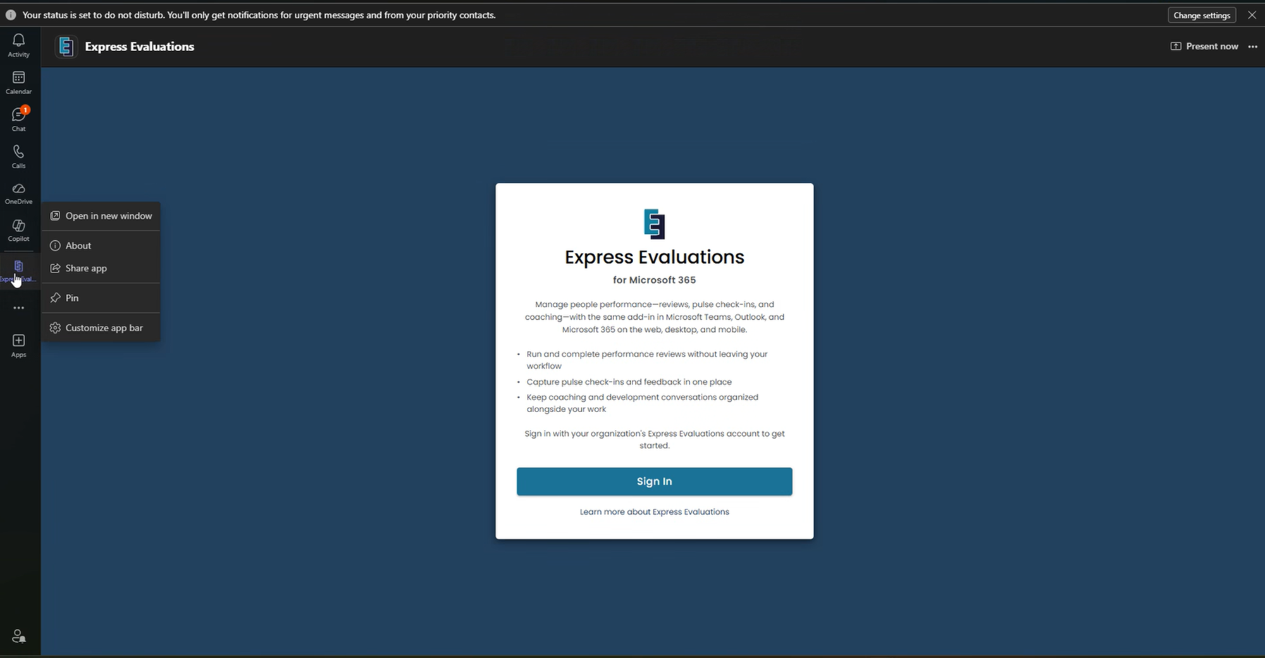1265x658 pixels.
Task: Pin the Express Evaluations app
Action: tap(101, 298)
